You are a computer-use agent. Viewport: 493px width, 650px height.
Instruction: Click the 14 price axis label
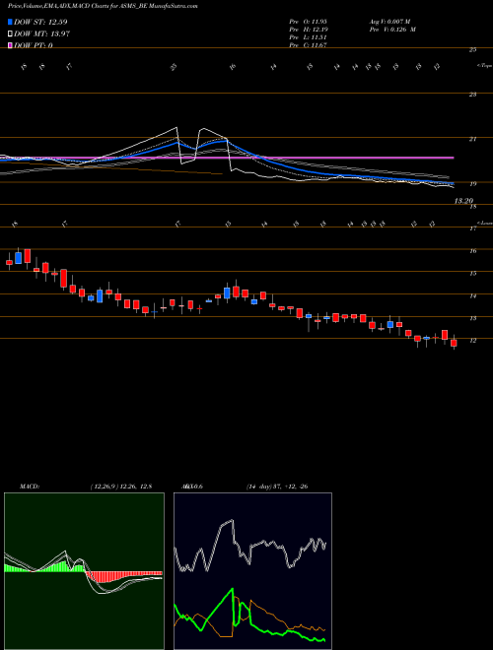point(472,296)
